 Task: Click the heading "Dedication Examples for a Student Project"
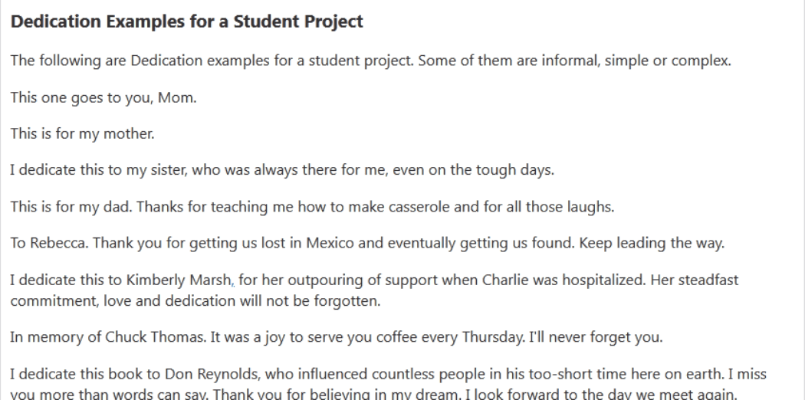(x=187, y=21)
